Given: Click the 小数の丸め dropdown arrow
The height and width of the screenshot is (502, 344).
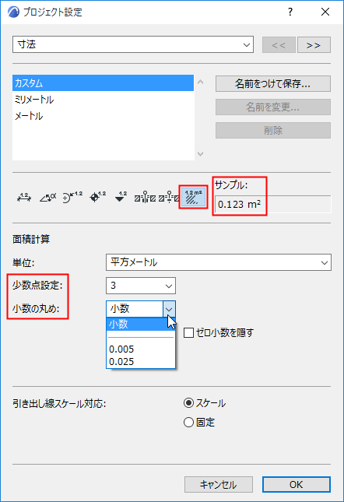Looking at the screenshot, I should pyautogui.click(x=169, y=309).
